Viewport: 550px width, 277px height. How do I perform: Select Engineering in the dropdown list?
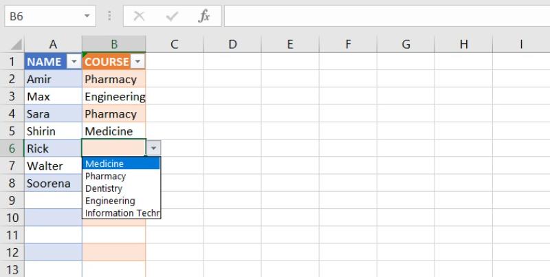pos(120,201)
